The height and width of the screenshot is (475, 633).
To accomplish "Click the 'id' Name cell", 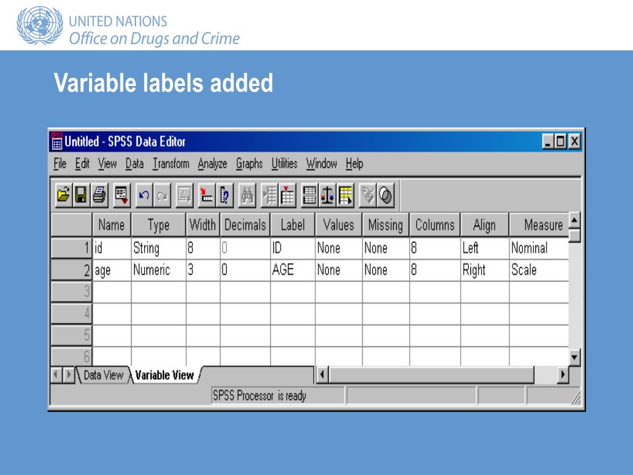I will (x=112, y=247).
